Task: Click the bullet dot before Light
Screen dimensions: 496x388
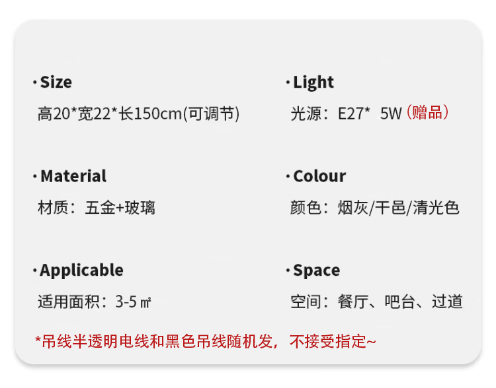Action: coord(288,82)
